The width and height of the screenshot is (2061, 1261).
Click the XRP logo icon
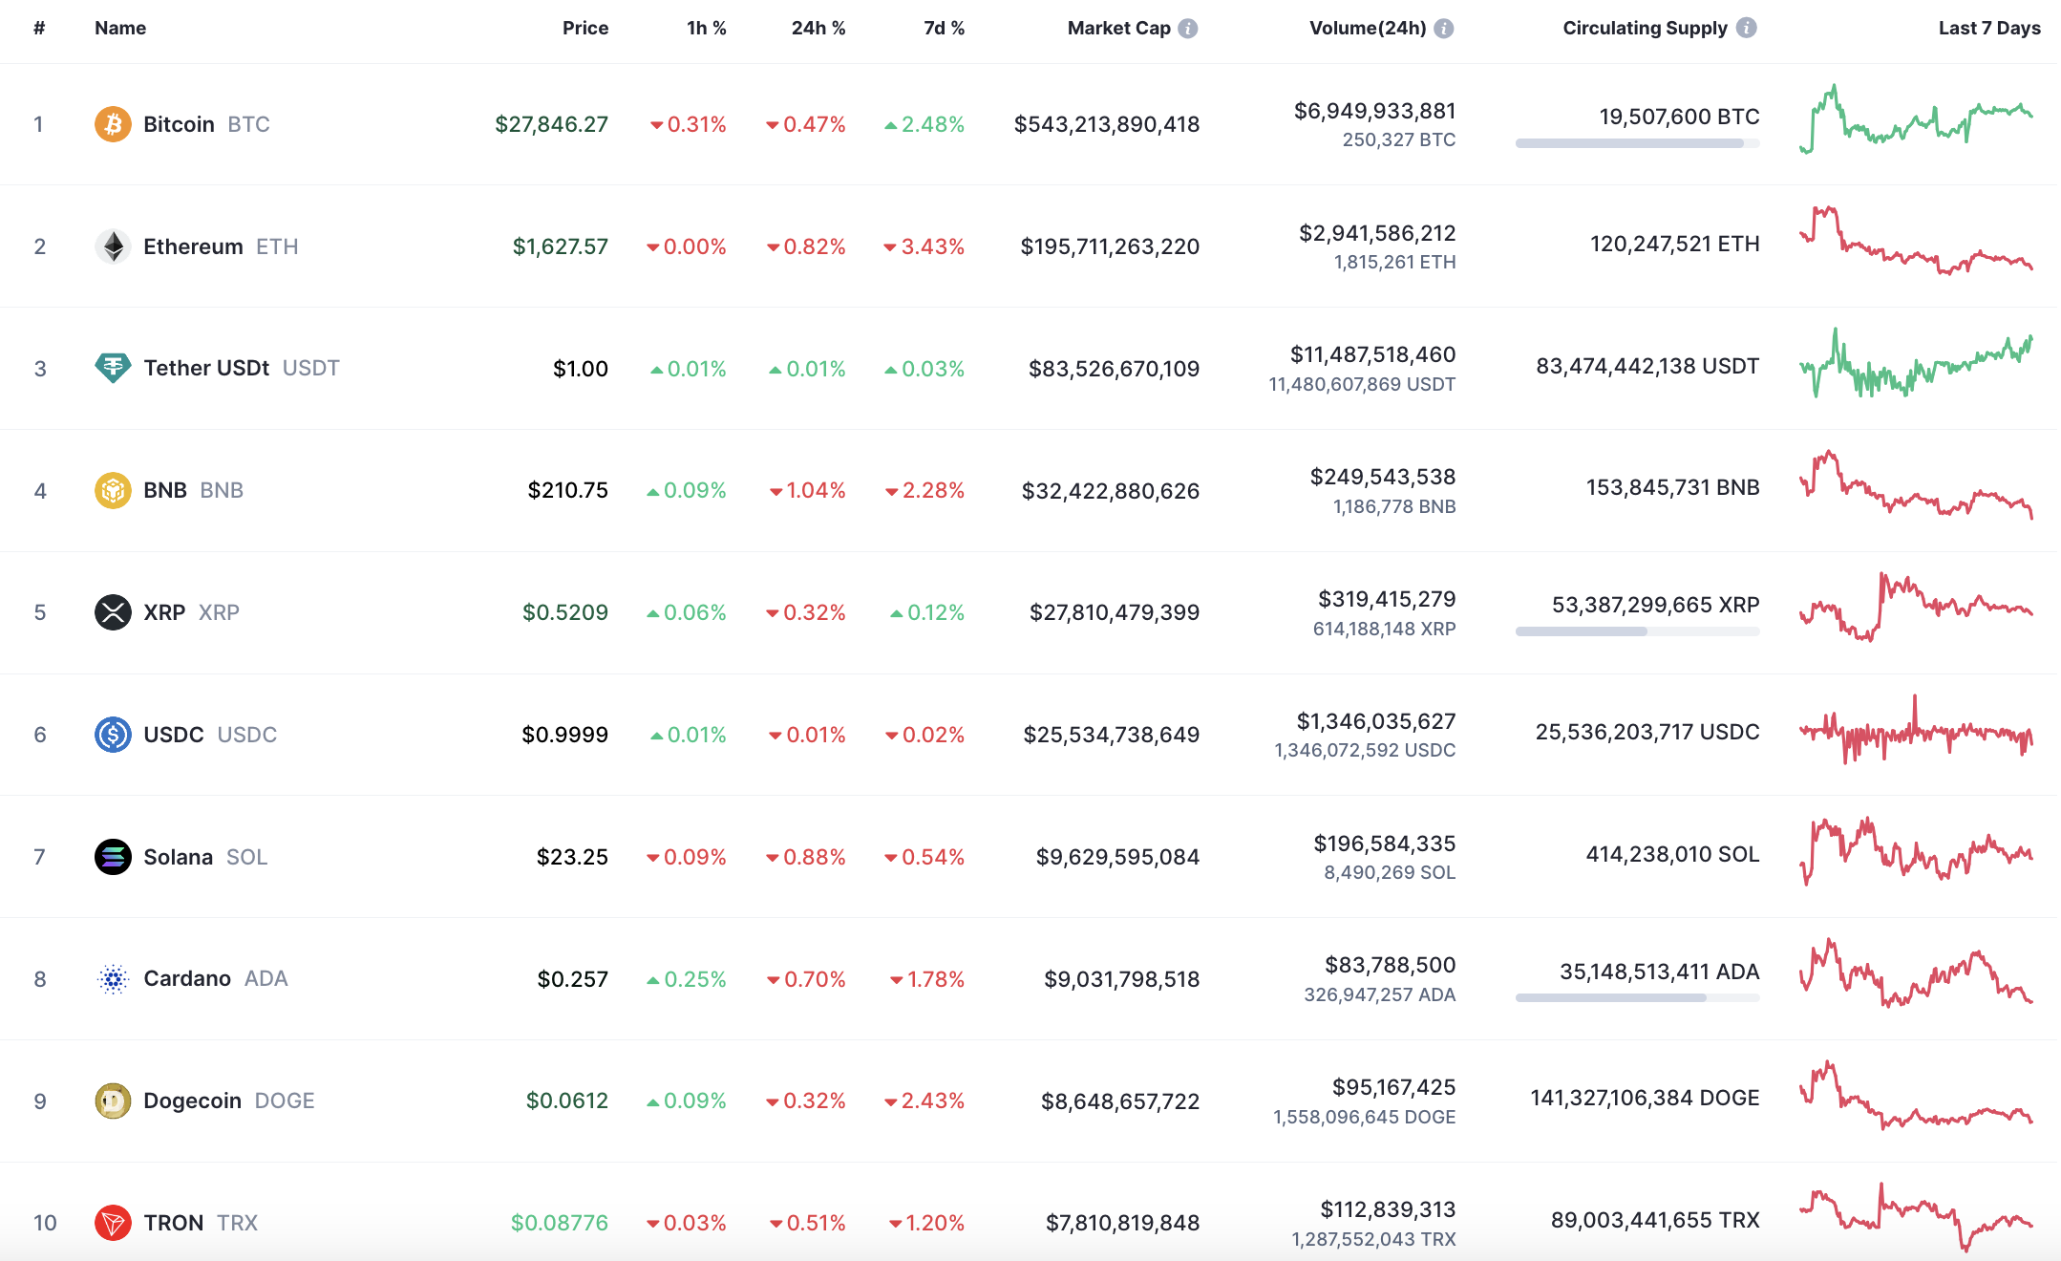[113, 612]
